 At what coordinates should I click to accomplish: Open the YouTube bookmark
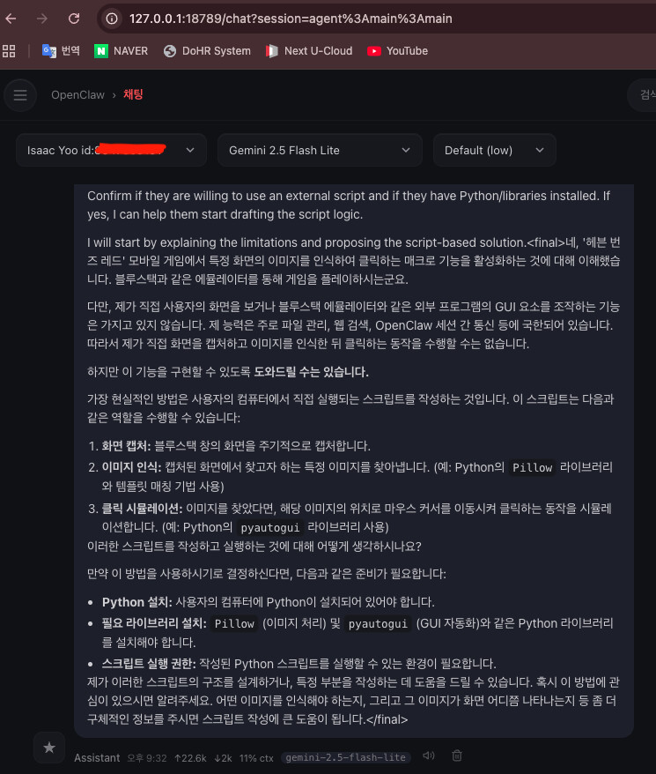point(397,51)
